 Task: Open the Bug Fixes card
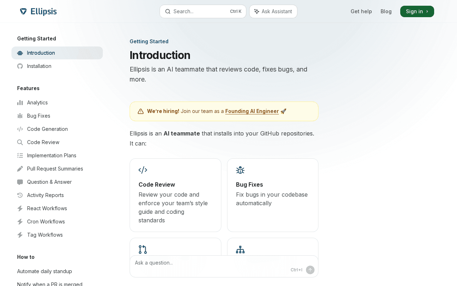[273, 195]
